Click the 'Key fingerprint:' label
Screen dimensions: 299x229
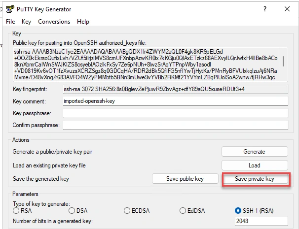(x=30, y=89)
